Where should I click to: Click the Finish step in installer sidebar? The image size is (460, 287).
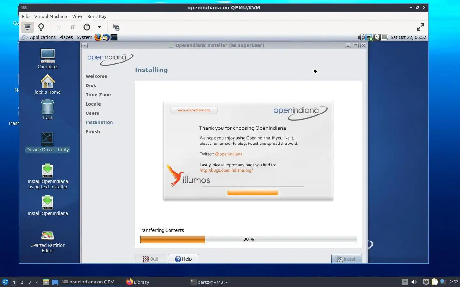(93, 132)
